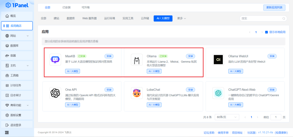Switch to the 可升级 tab

pos(85,8)
